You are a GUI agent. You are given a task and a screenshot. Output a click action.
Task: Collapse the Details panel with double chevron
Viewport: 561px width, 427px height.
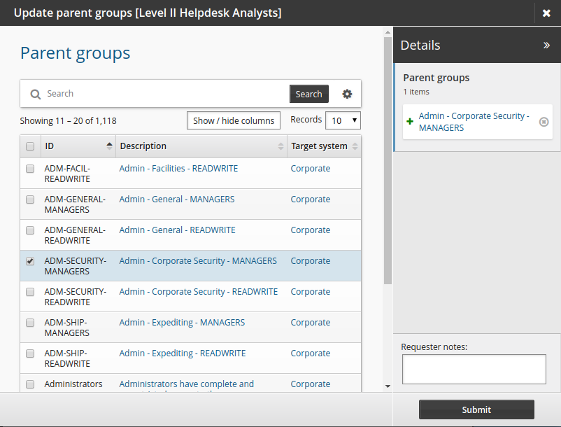[x=546, y=45]
